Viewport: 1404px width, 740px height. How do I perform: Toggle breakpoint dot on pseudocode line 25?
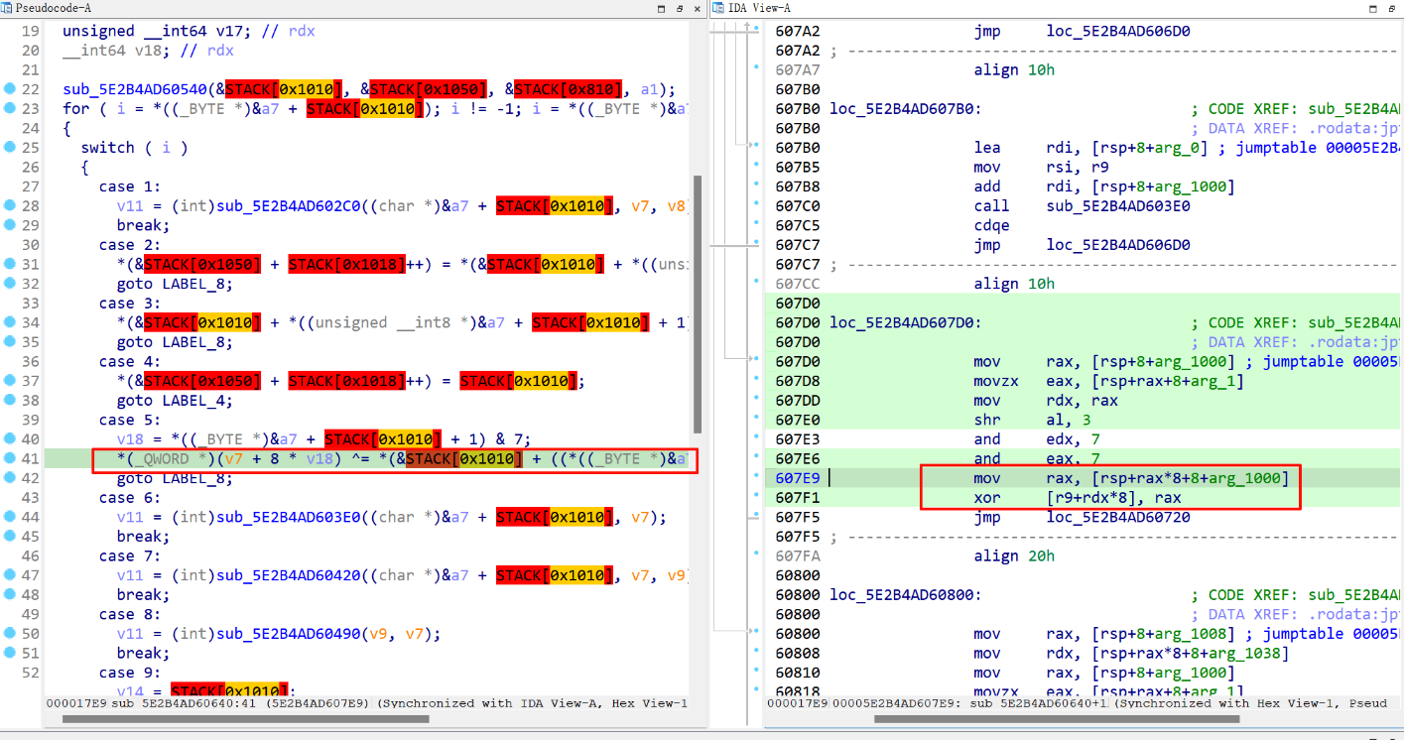tap(10, 148)
